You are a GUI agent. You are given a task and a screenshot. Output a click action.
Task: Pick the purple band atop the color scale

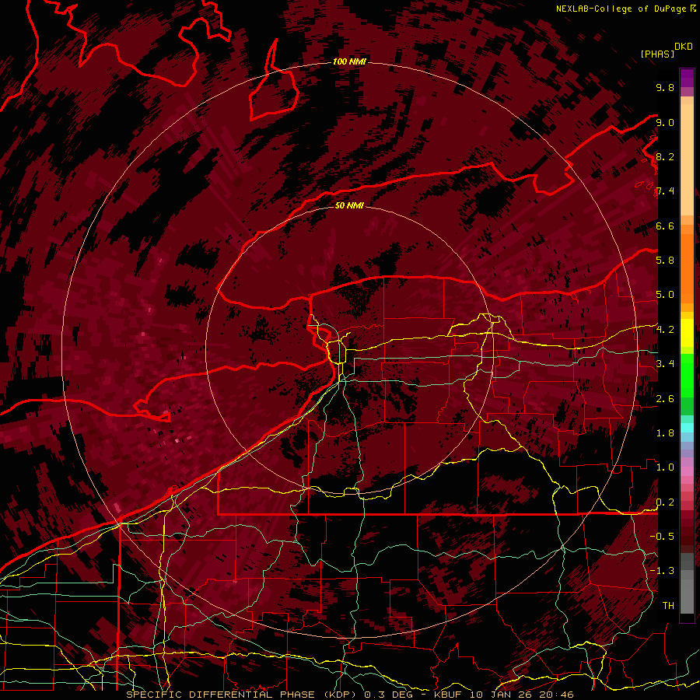pyautogui.click(x=687, y=78)
